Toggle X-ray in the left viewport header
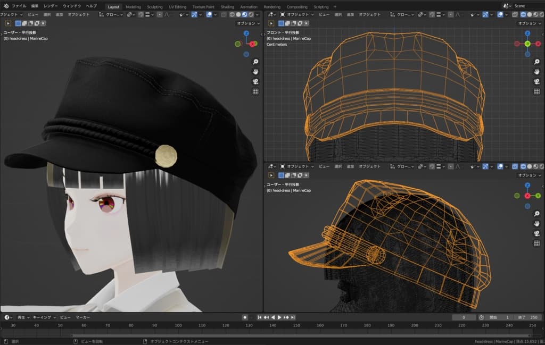This screenshot has width=545, height=345. [x=224, y=15]
